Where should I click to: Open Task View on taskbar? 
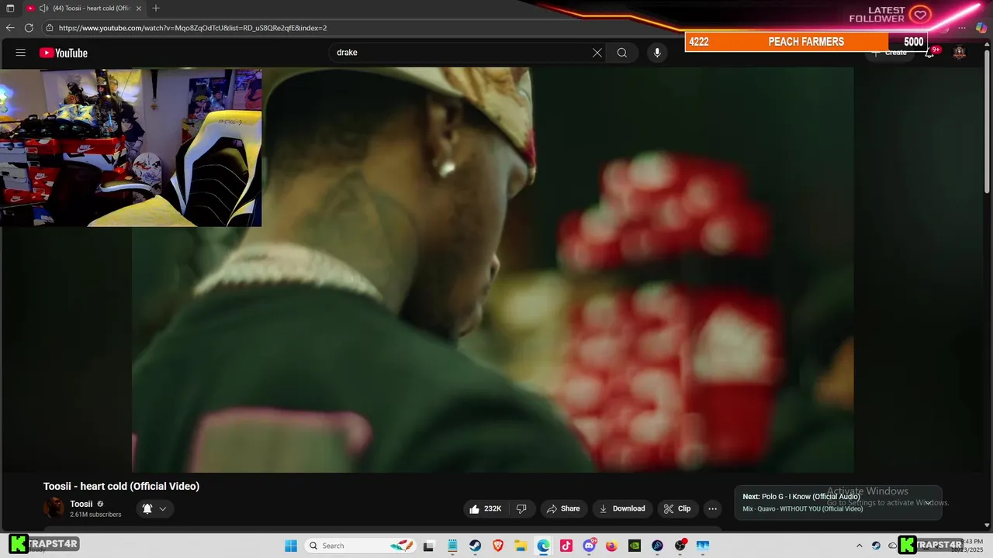(428, 546)
